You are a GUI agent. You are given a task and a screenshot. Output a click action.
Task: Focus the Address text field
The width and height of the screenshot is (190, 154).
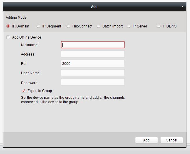pyautogui.click(x=93, y=54)
